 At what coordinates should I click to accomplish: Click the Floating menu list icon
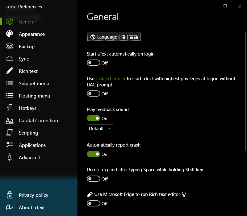coord(10,96)
